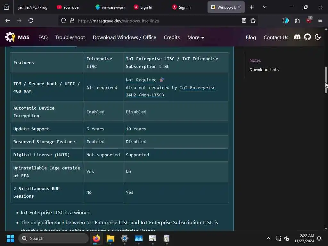
Task: Select the 'All required' table cell
Action: (x=103, y=87)
